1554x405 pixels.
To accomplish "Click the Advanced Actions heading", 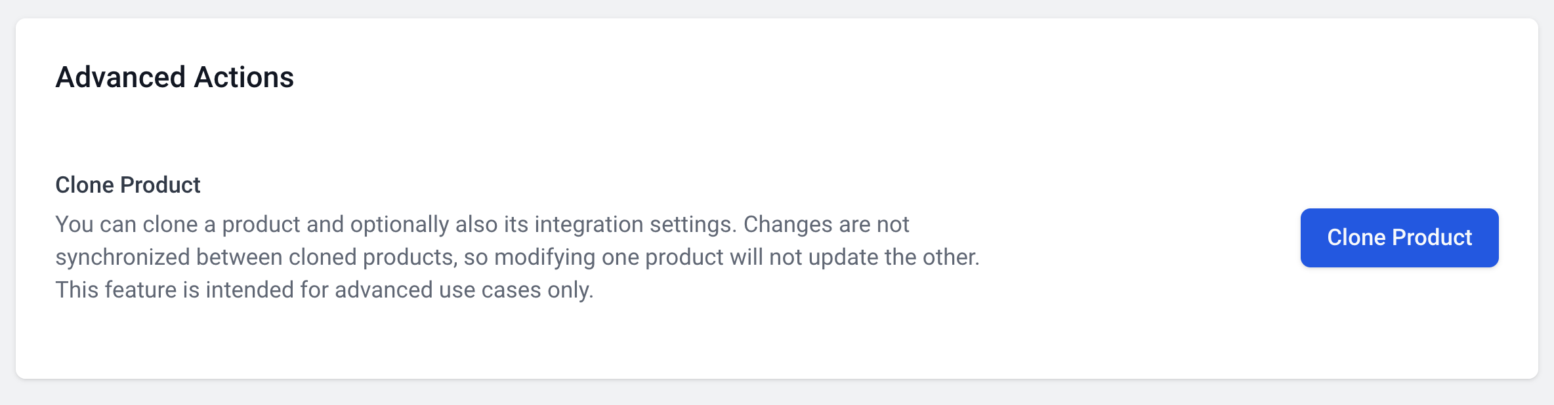I will 175,77.
